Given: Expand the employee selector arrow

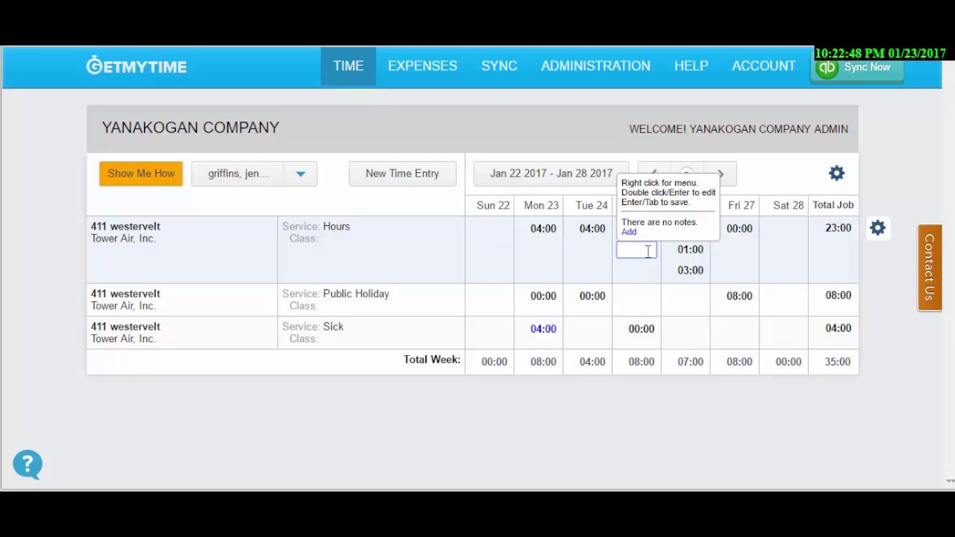Looking at the screenshot, I should click(301, 173).
